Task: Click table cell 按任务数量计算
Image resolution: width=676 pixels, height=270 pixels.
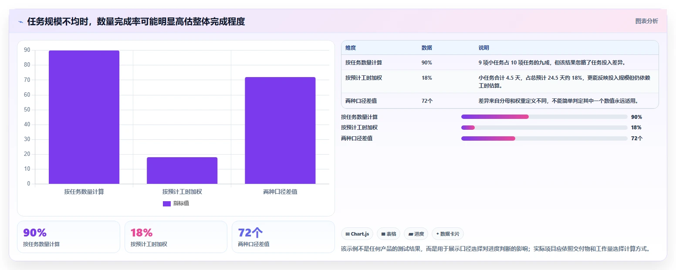Action: 364,63
